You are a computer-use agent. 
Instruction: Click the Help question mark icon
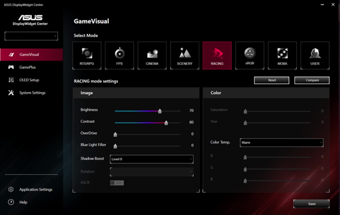click(11, 202)
